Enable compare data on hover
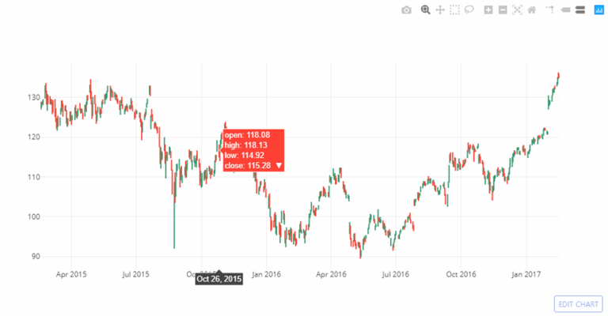The image size is (608, 316). click(580, 10)
